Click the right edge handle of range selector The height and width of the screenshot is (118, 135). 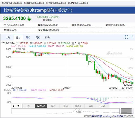click(132, 111)
